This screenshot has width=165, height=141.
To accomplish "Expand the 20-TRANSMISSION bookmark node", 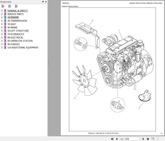I will click(2, 21).
